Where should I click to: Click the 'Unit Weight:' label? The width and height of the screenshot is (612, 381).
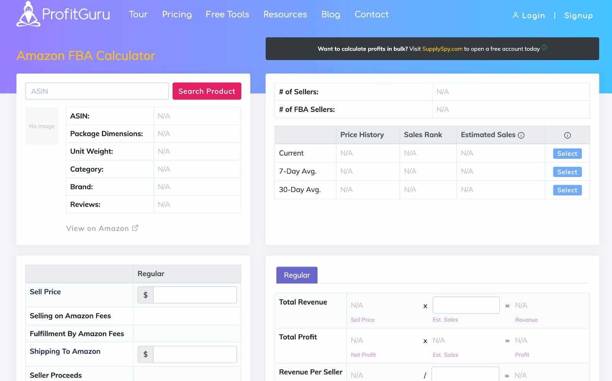coord(91,151)
